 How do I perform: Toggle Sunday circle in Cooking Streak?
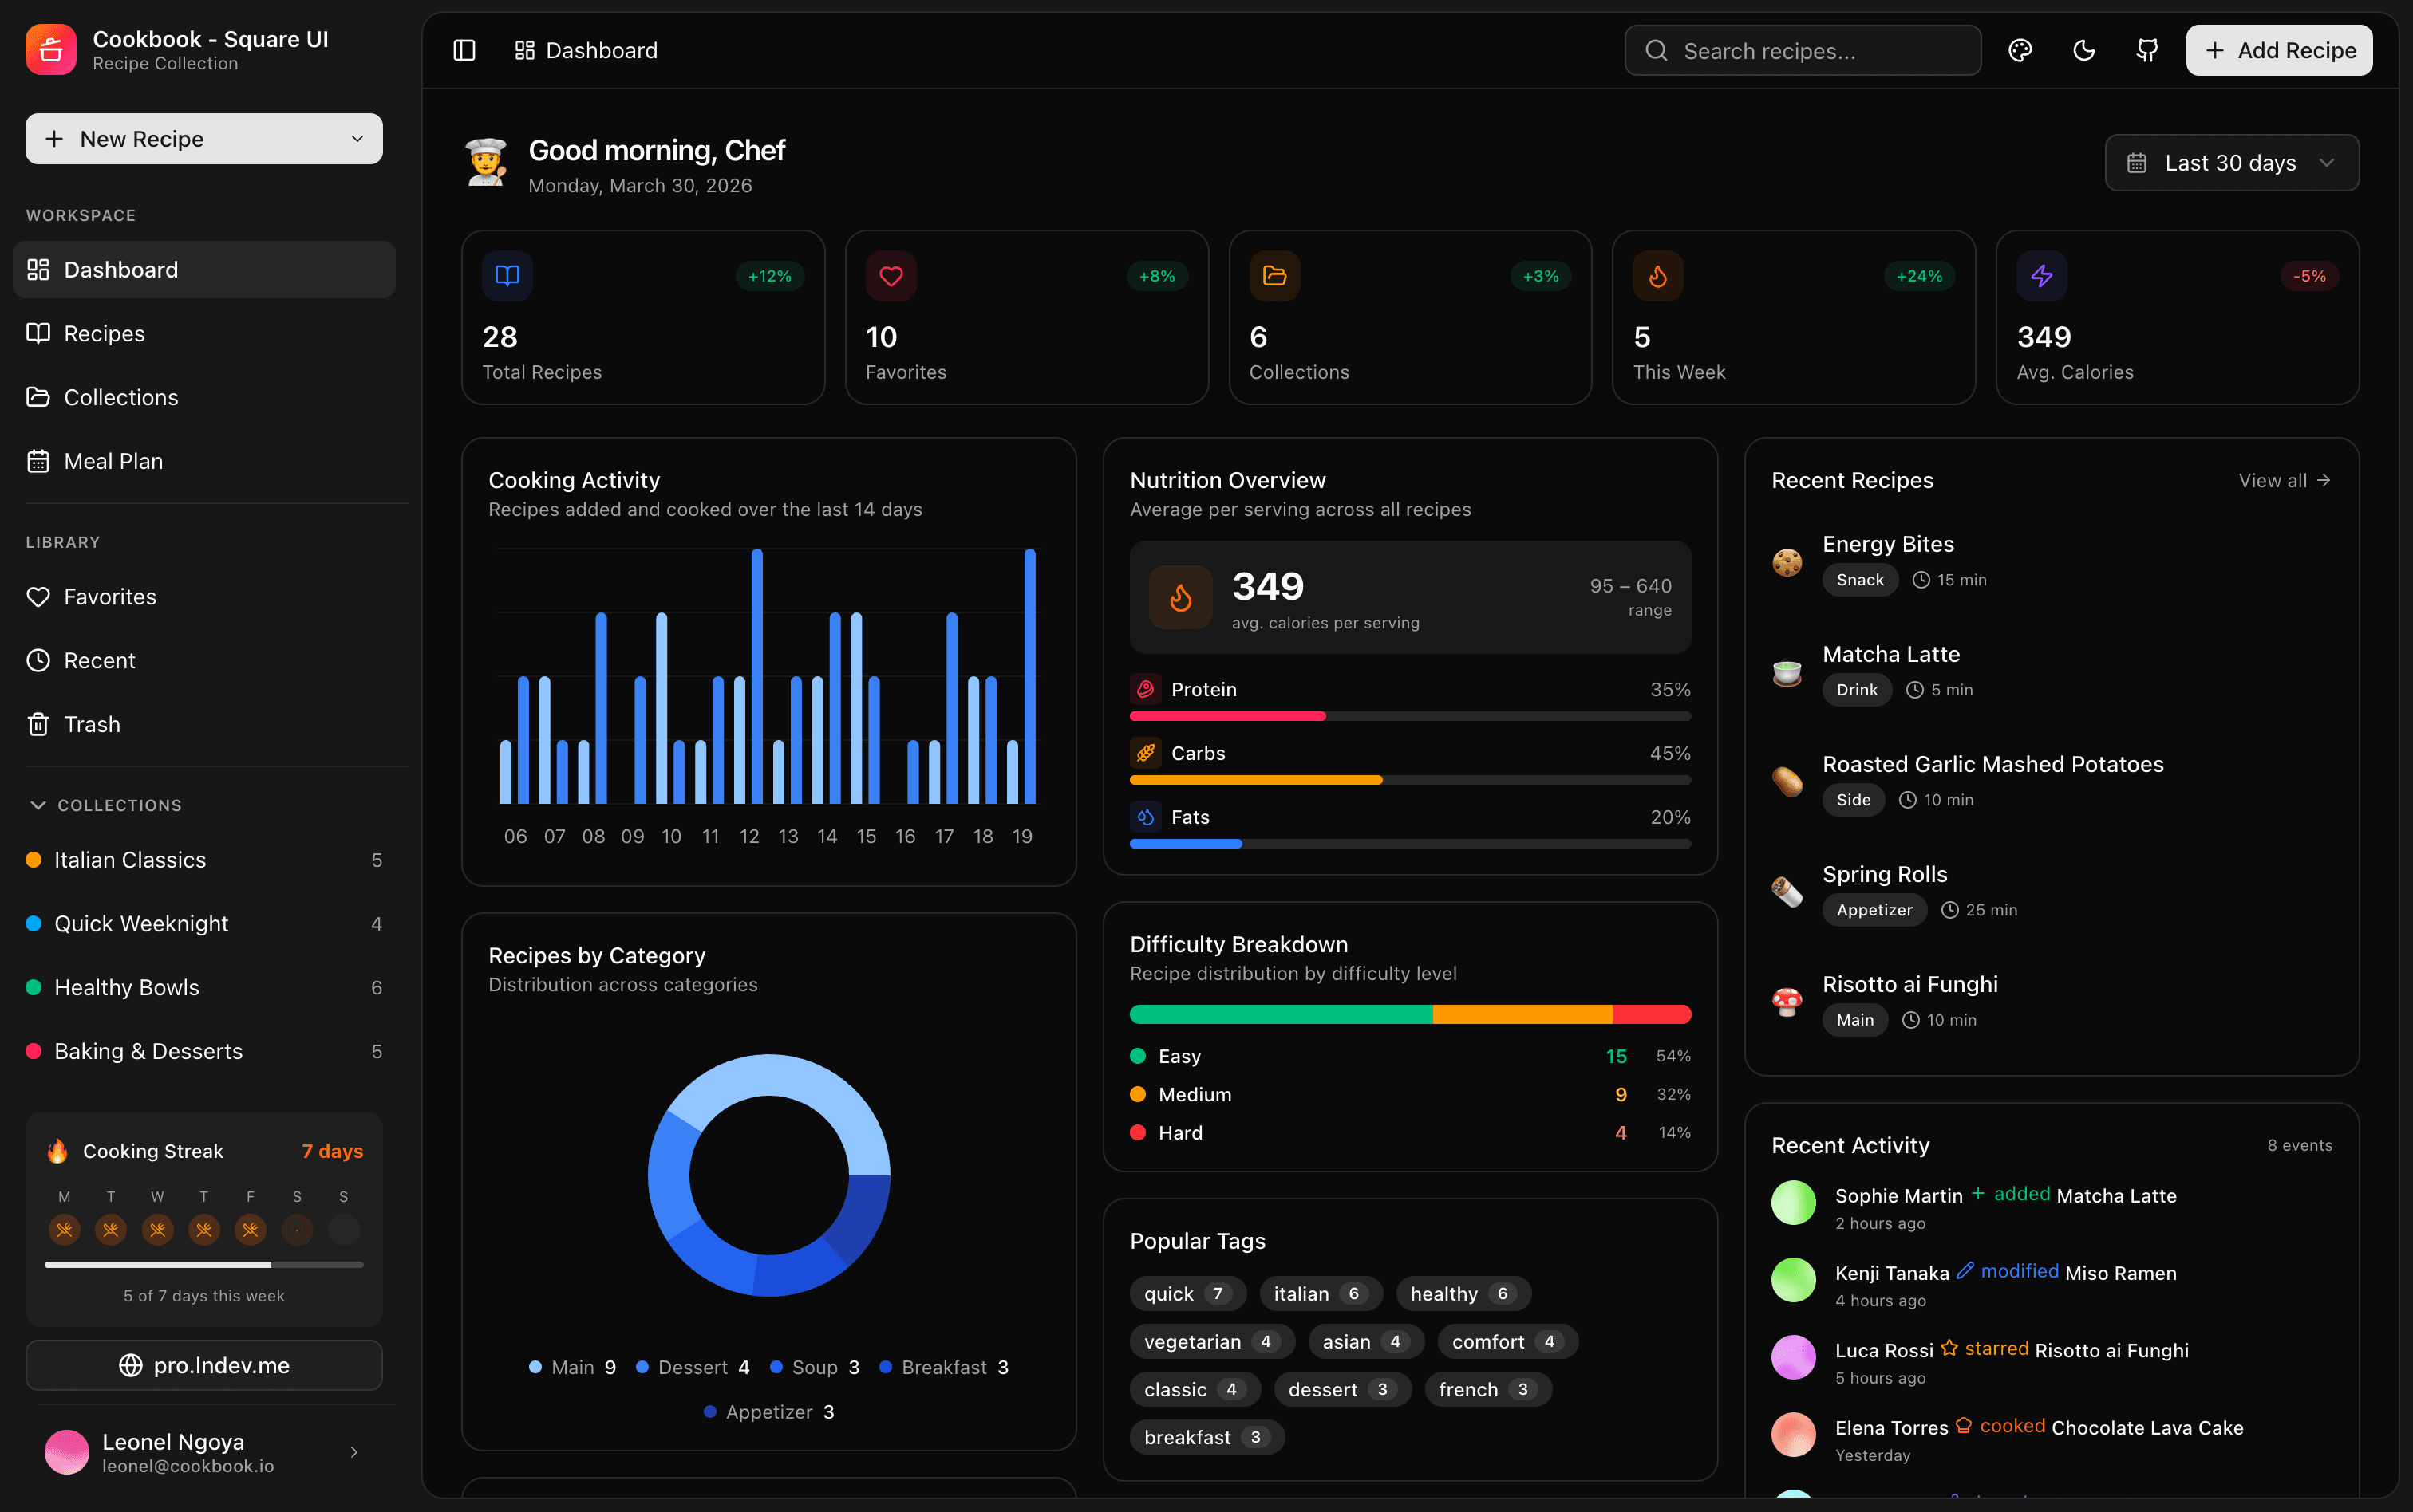pos(343,1229)
